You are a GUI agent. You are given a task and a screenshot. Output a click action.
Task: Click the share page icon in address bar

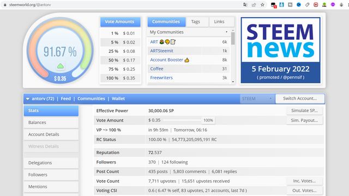(254, 5)
